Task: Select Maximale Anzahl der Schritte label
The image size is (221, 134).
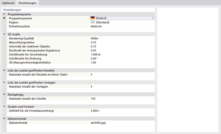Action: [28, 99]
